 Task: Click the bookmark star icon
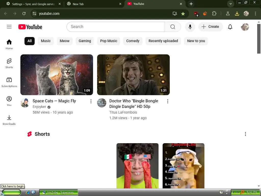coord(183,14)
